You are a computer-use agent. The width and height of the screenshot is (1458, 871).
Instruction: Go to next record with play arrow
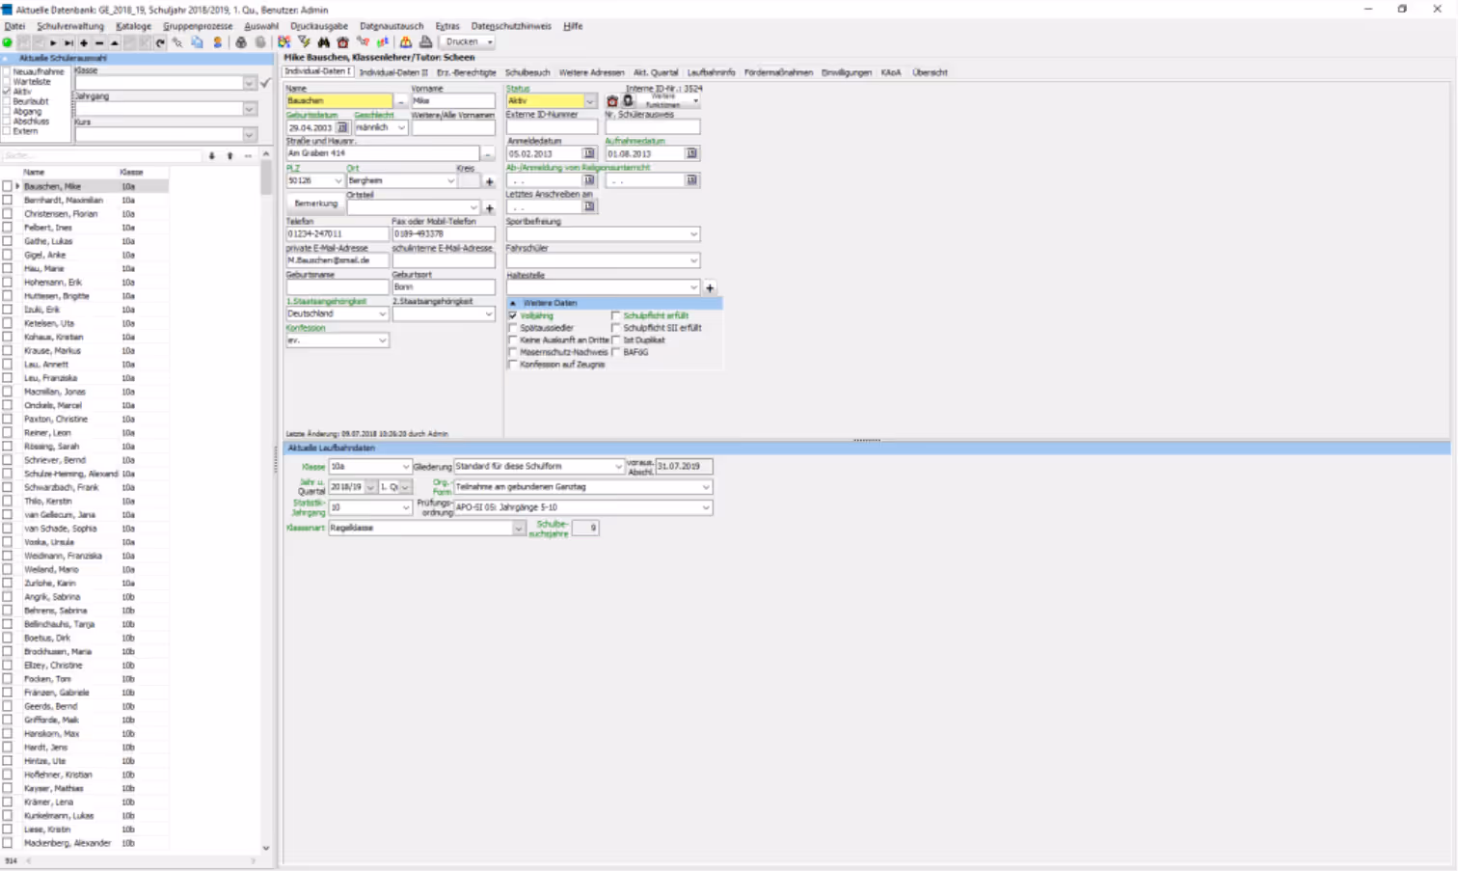(53, 42)
